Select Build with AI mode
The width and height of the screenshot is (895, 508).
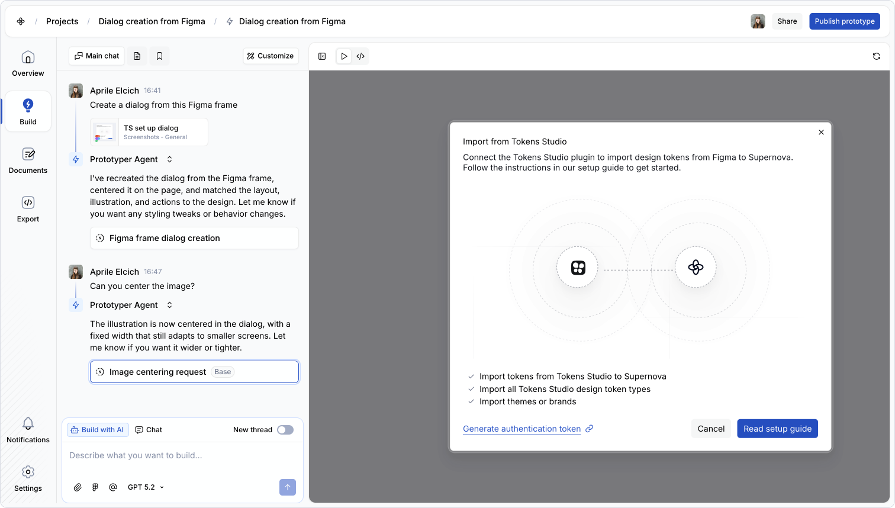[x=97, y=430]
